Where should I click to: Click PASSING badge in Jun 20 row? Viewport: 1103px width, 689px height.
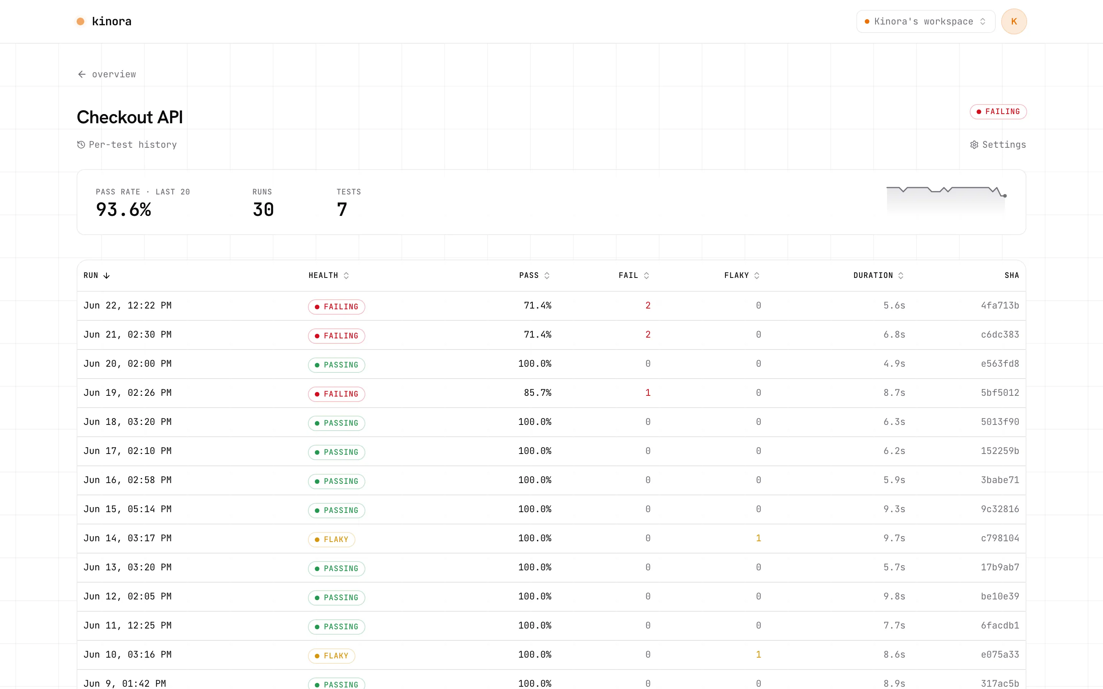(x=336, y=365)
